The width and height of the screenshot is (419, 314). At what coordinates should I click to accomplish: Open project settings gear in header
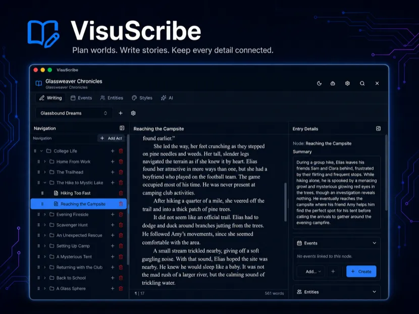(x=347, y=83)
